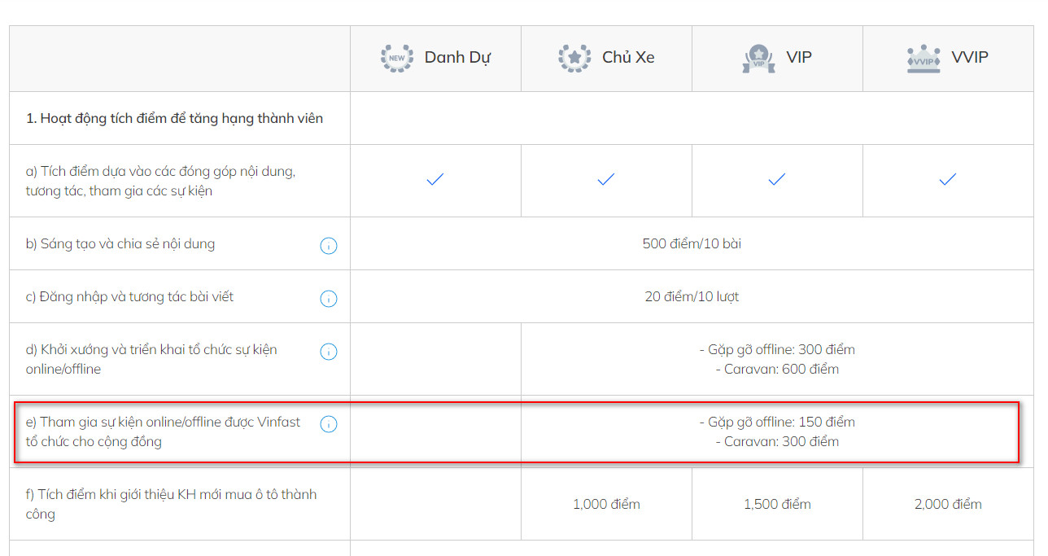
Task: Click the VIP medal badge icon
Action: pyautogui.click(x=758, y=59)
